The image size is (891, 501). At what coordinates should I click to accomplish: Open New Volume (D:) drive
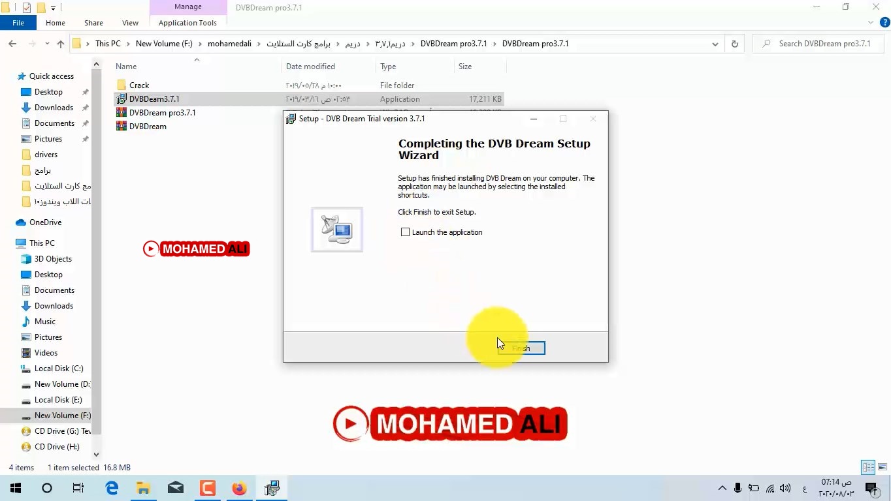coord(62,384)
